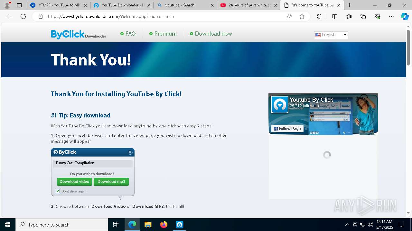The width and height of the screenshot is (412, 231).
Task: View site information lock icon
Action: (x=41, y=16)
